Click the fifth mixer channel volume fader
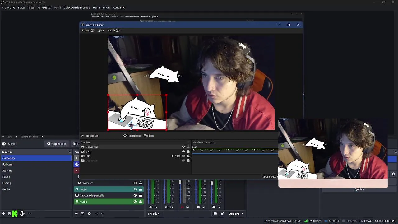The image size is (398, 224). [x=212, y=183]
